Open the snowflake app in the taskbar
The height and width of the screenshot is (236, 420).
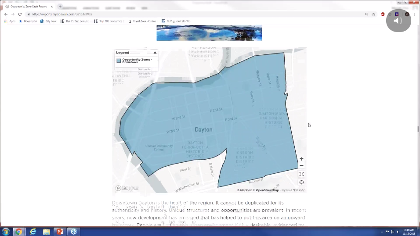(74, 232)
